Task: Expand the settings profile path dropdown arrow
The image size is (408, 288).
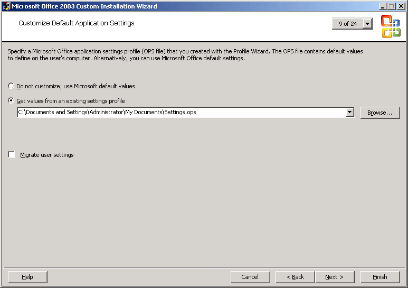Action: tap(349, 112)
